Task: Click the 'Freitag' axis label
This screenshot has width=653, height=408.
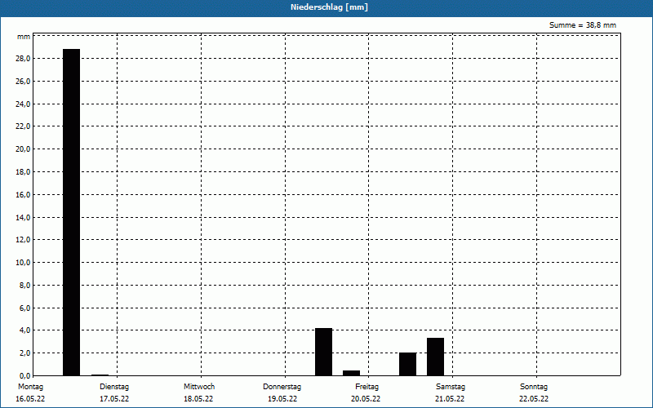Action: tap(366, 387)
